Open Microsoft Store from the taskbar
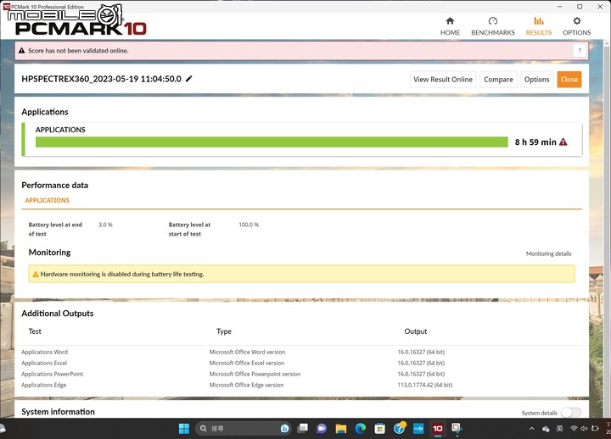The height and width of the screenshot is (439, 611). (379, 429)
